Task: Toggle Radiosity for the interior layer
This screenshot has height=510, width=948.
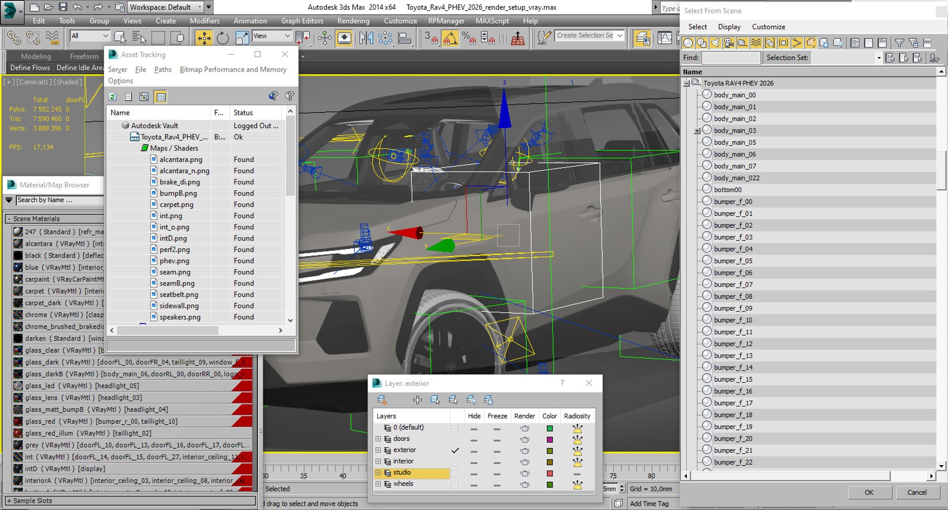Action: tap(577, 462)
